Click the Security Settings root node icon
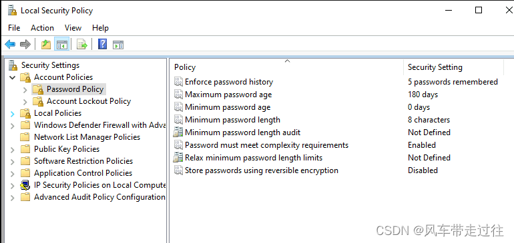The height and width of the screenshot is (243, 514). (x=13, y=65)
